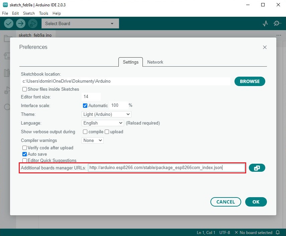This screenshot has width=286, height=236.
Task: Click the BROWSE button
Action: (x=250, y=81)
